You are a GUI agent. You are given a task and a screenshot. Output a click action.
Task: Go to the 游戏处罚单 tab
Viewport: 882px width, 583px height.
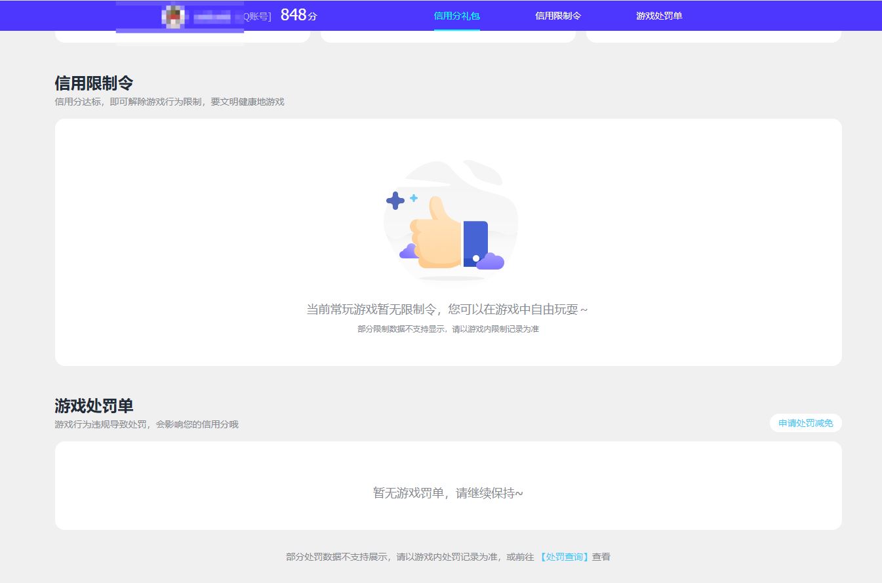point(658,16)
